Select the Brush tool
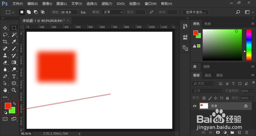 pyautogui.click(x=14, y=49)
